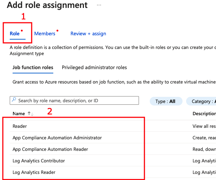This screenshot has height=180, width=216.
Task: Choose App Compliance Automation Administrator role
Action: coord(57,138)
